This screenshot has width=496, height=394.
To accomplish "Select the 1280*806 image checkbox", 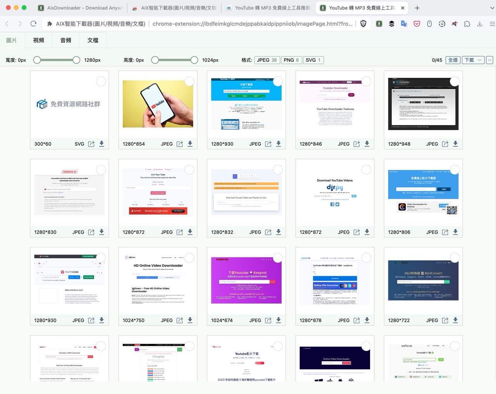I will click(x=455, y=169).
